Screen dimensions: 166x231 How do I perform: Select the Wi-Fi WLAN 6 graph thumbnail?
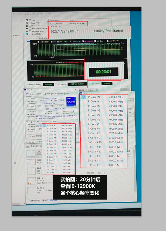[x=32, y=181]
